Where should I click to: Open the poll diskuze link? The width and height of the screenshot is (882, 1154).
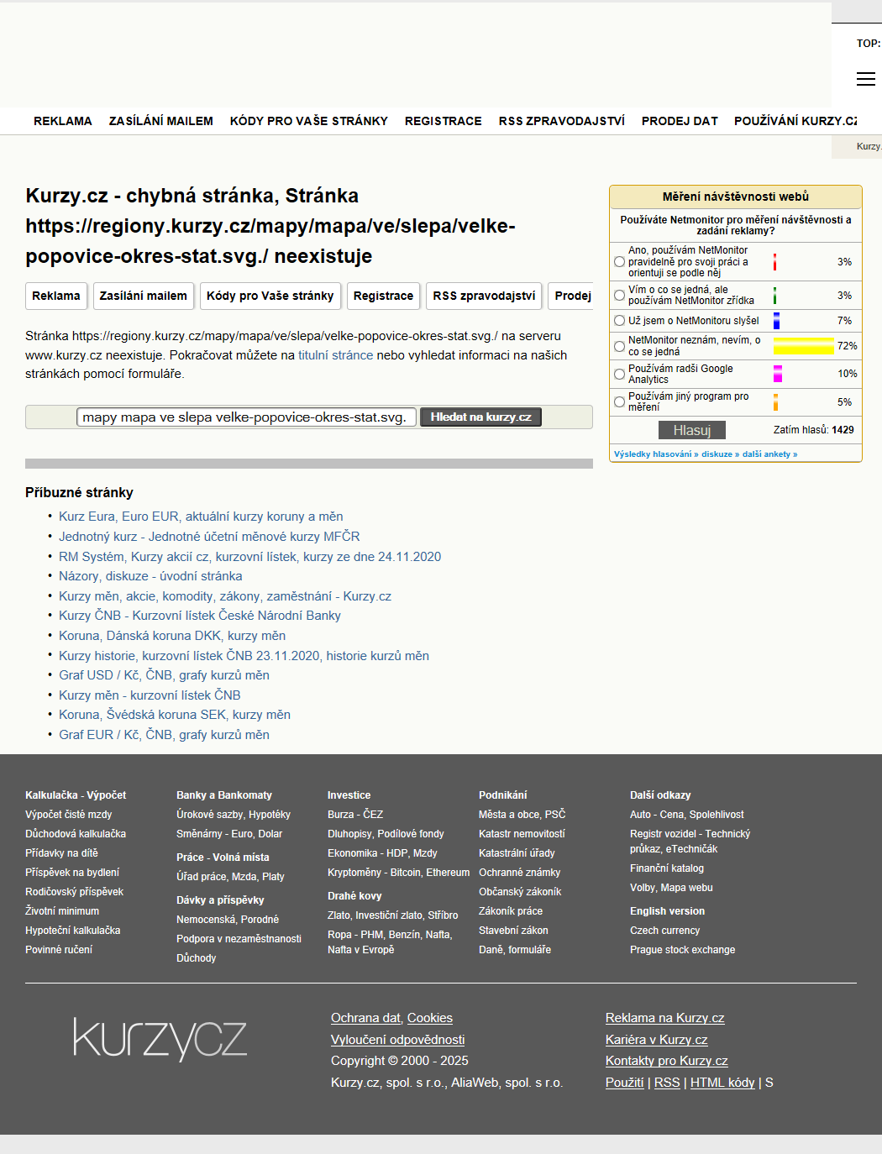coord(721,454)
